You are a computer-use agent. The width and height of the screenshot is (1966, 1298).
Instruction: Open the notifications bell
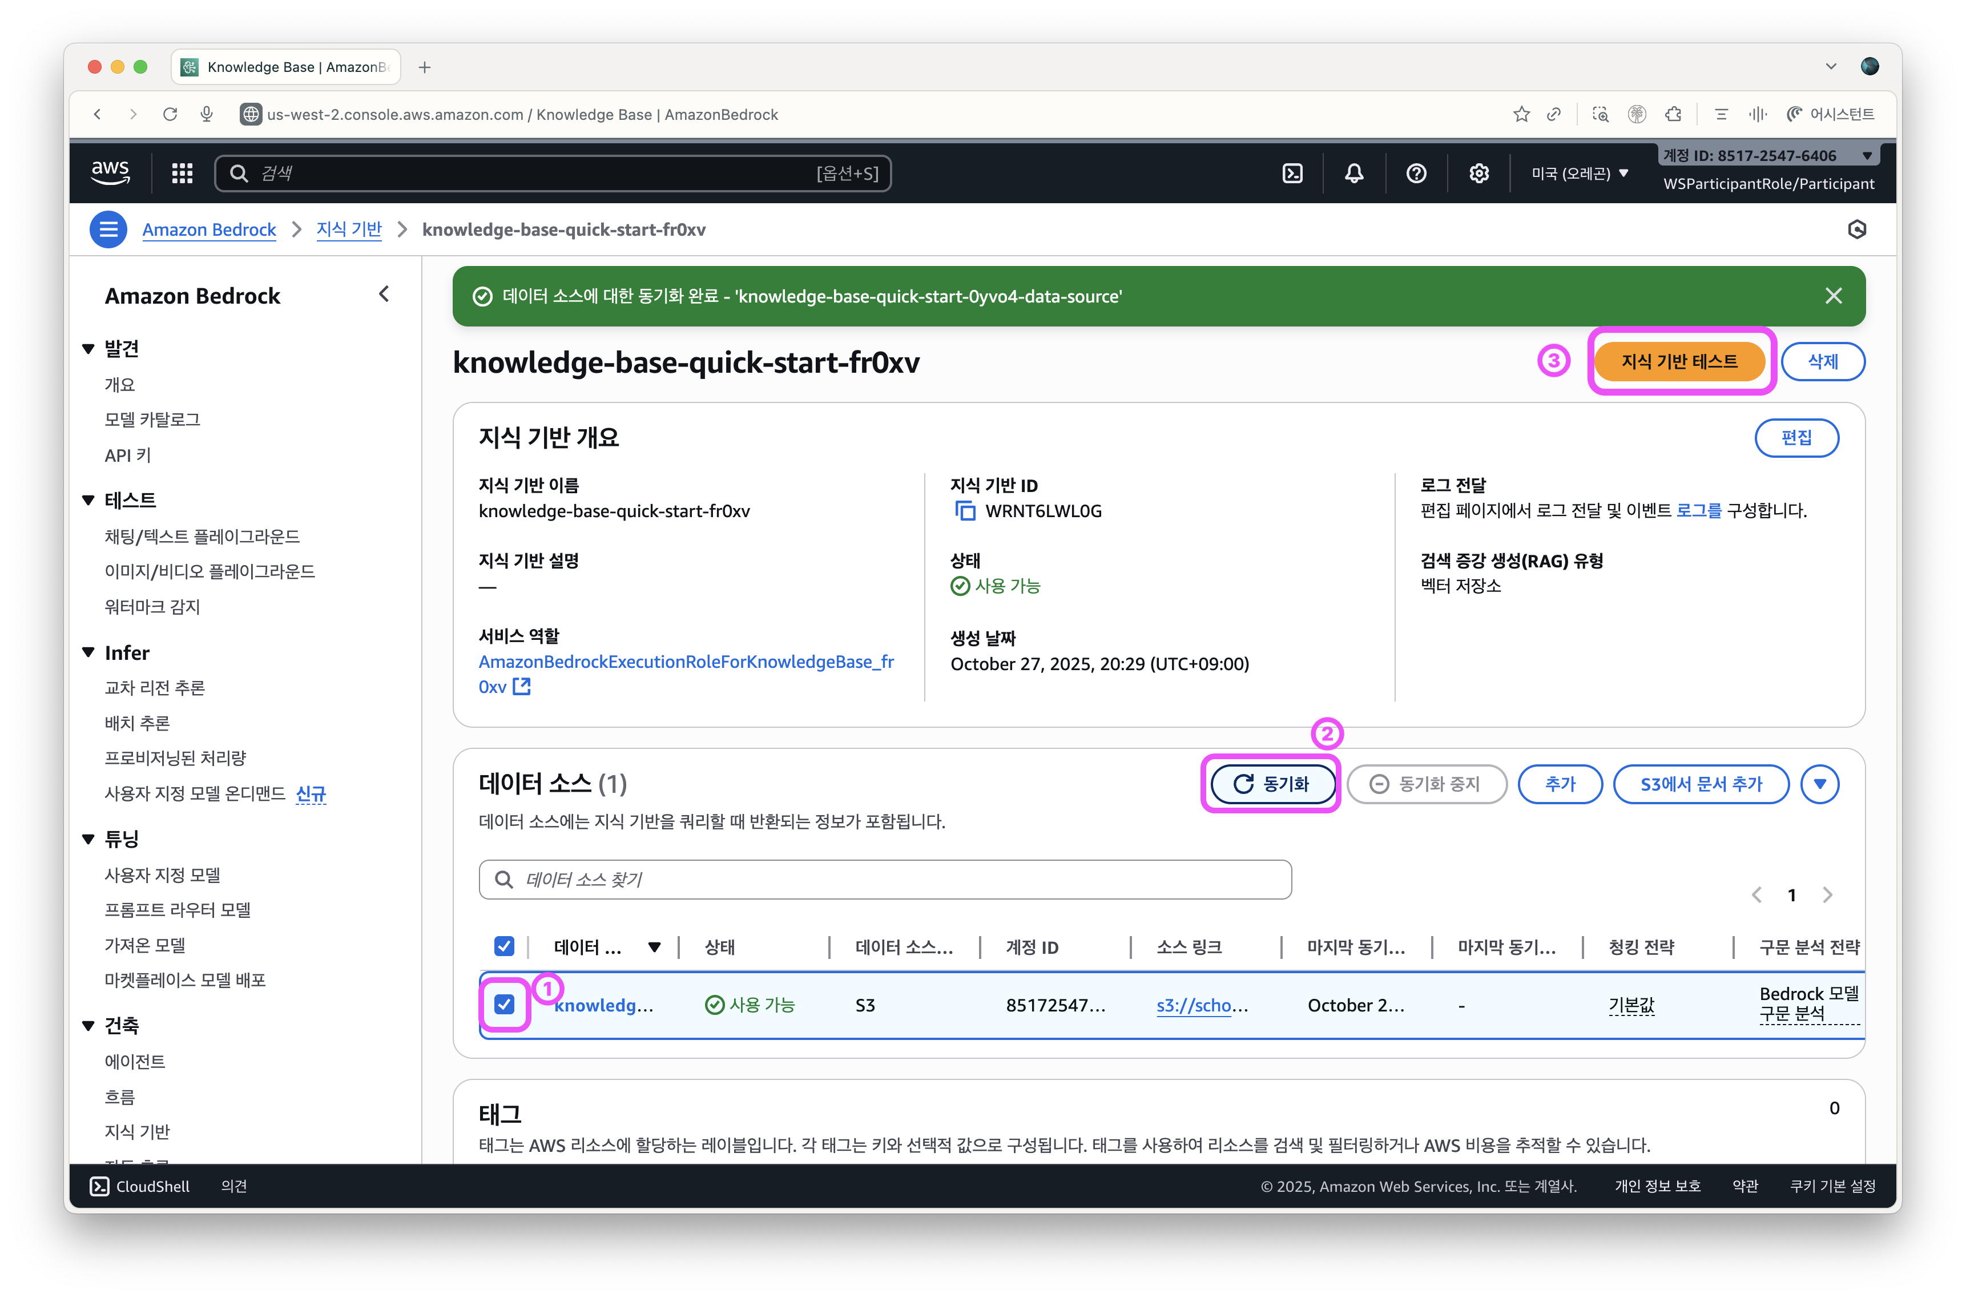(x=1354, y=173)
